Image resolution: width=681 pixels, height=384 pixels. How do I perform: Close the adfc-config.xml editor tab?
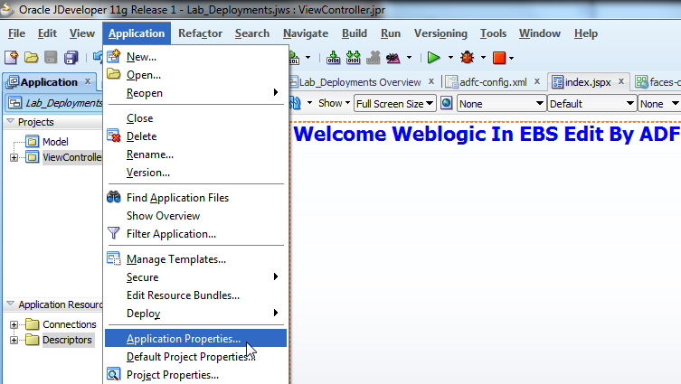(x=537, y=81)
